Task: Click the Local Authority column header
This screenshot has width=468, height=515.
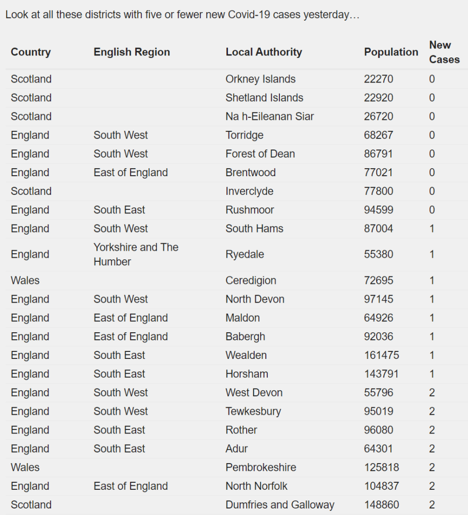Action: coord(264,52)
